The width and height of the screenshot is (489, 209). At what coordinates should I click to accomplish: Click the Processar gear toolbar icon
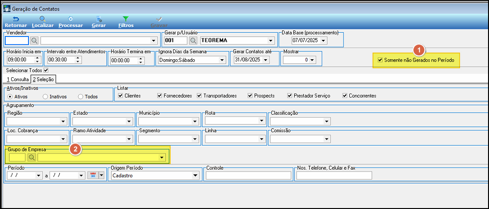pos(70,19)
